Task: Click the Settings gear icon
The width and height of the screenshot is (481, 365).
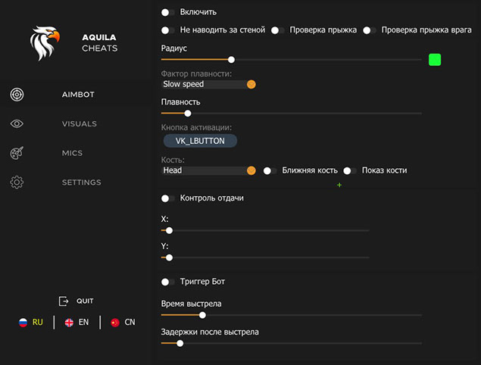Action: 17,182
